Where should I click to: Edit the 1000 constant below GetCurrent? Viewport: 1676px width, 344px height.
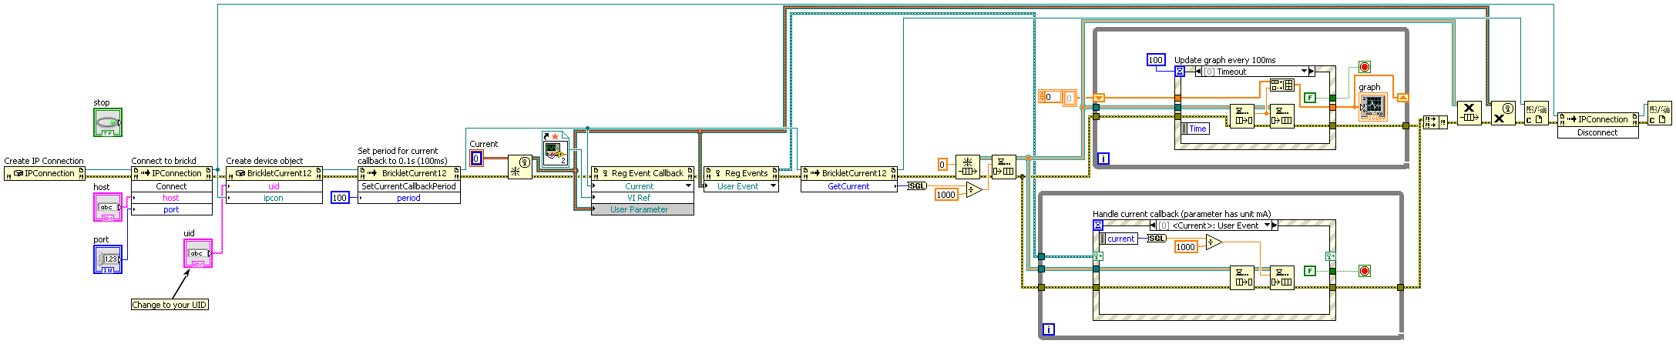click(x=946, y=195)
